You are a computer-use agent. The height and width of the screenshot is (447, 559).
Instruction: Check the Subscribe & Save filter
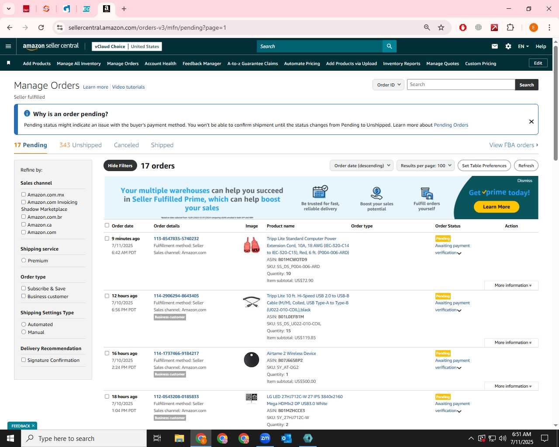pyautogui.click(x=24, y=288)
